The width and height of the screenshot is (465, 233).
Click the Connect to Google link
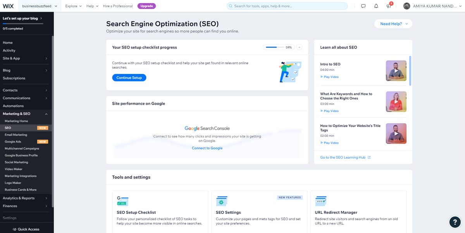pos(207,148)
